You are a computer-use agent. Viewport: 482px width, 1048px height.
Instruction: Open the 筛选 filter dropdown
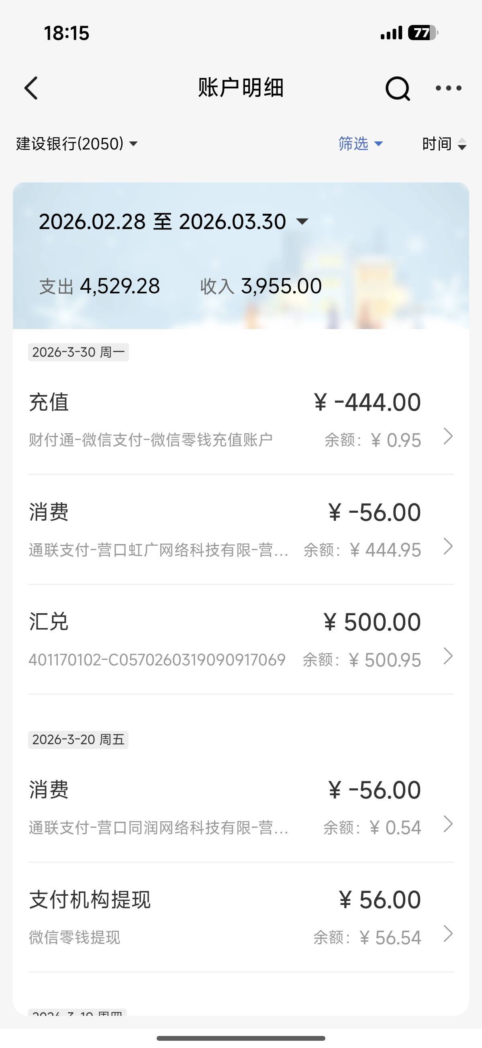[x=360, y=143]
